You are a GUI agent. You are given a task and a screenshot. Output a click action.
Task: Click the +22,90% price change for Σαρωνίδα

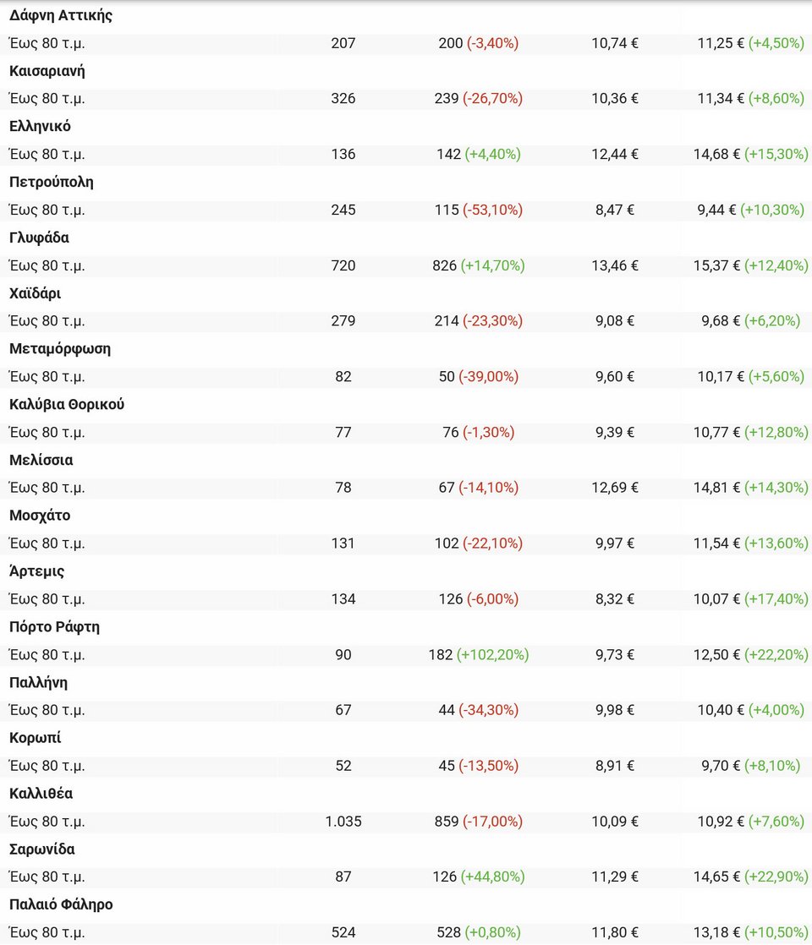coord(776,877)
